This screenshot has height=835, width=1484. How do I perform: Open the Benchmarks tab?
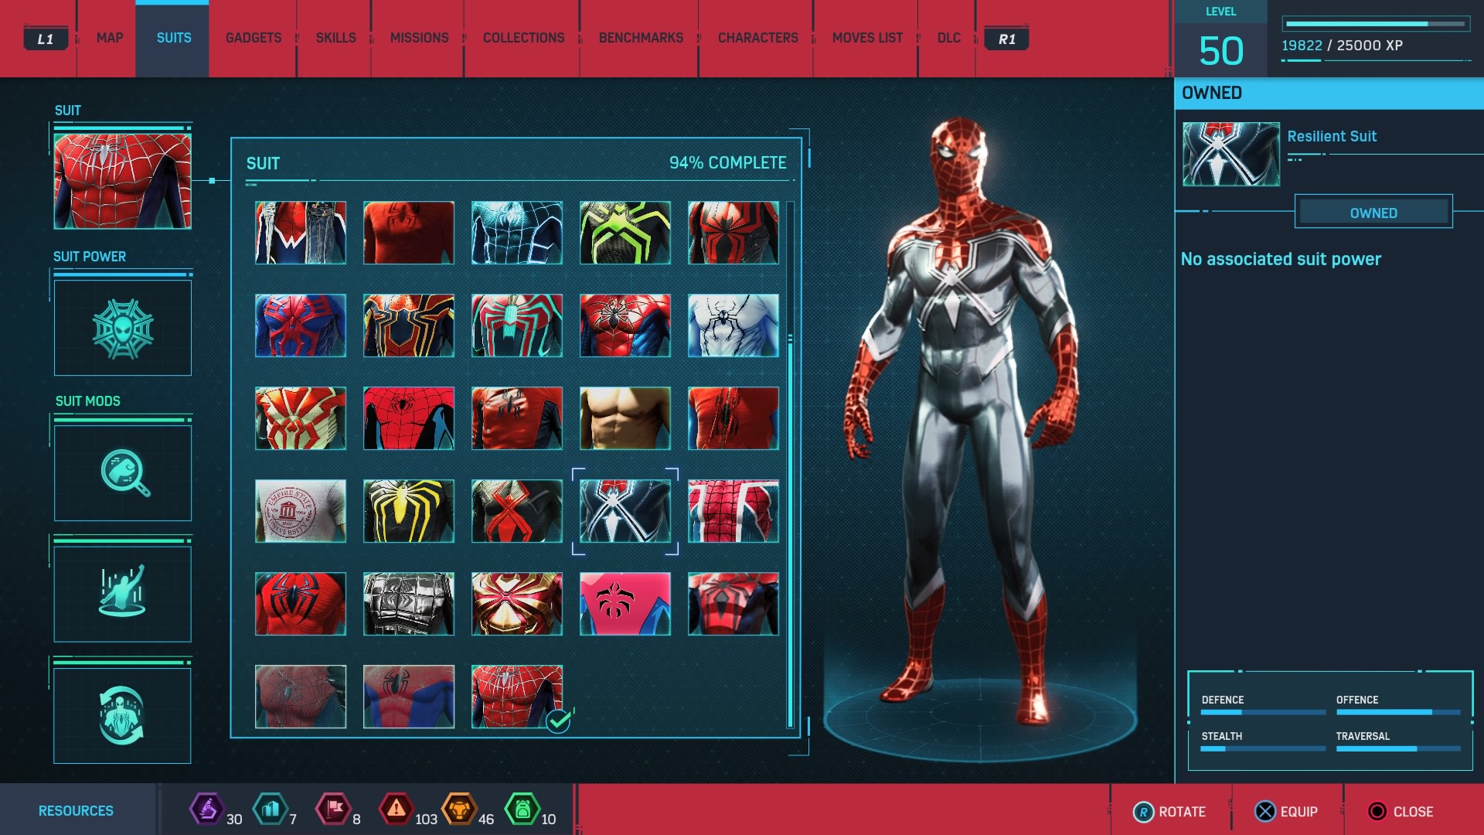pos(641,38)
